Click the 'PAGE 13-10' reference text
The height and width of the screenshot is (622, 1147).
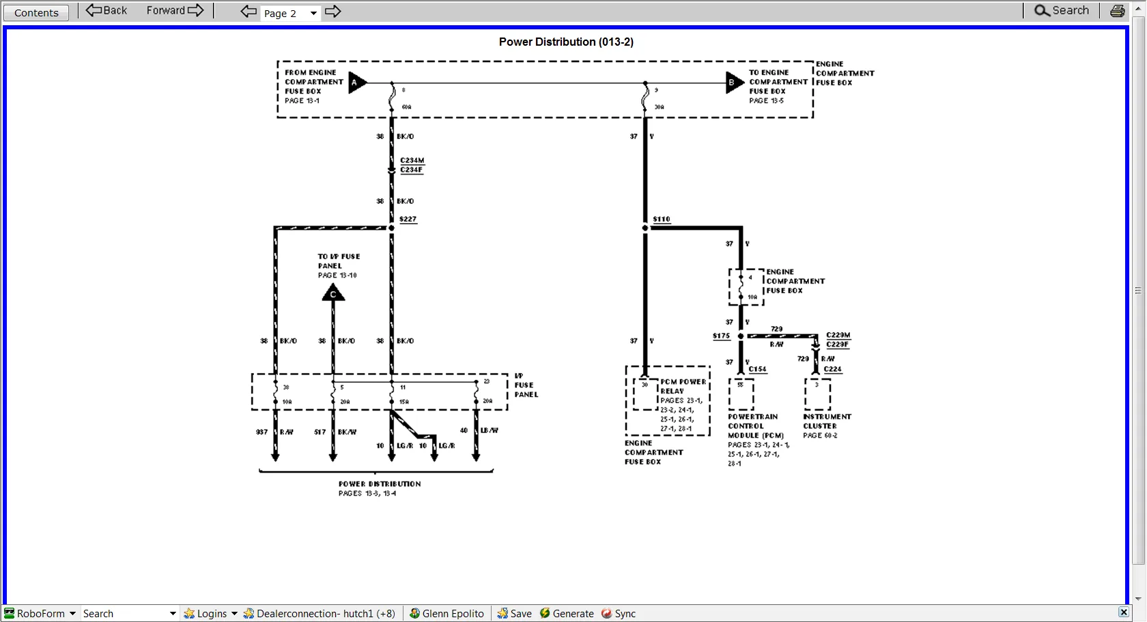click(337, 276)
